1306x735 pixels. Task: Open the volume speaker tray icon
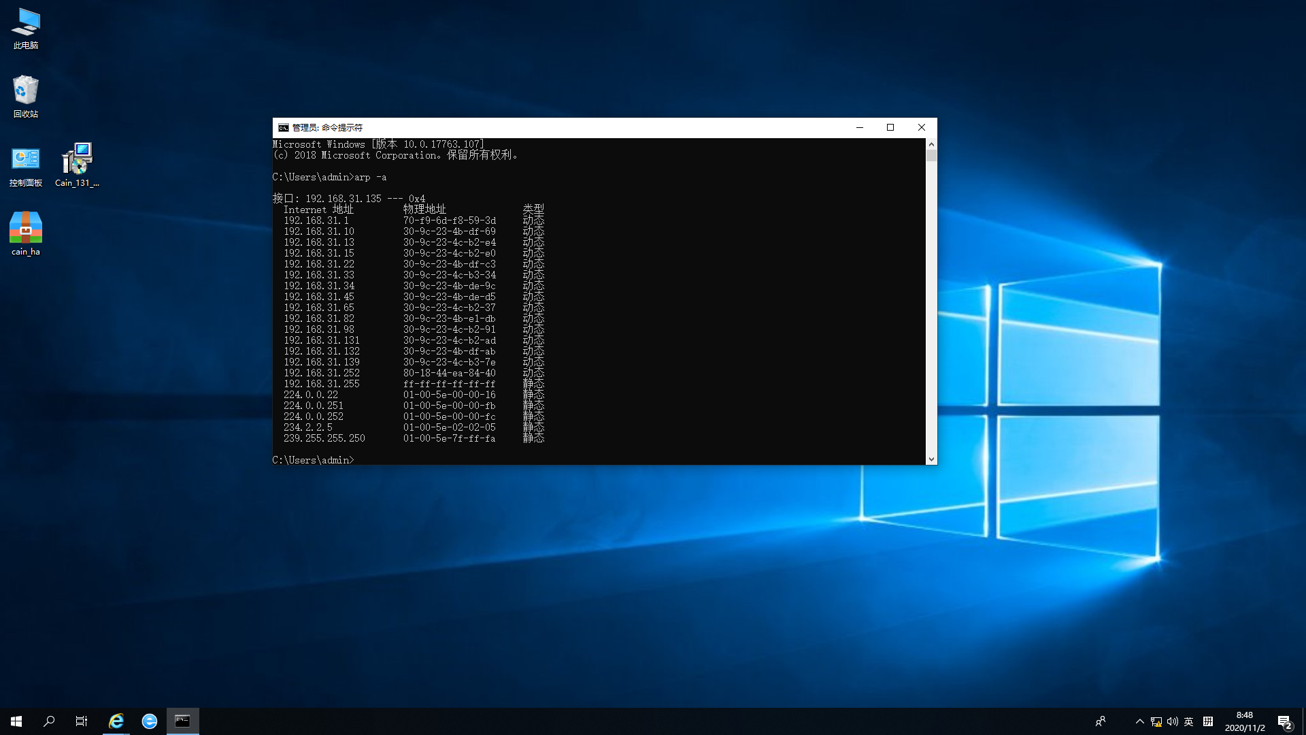[1173, 721]
